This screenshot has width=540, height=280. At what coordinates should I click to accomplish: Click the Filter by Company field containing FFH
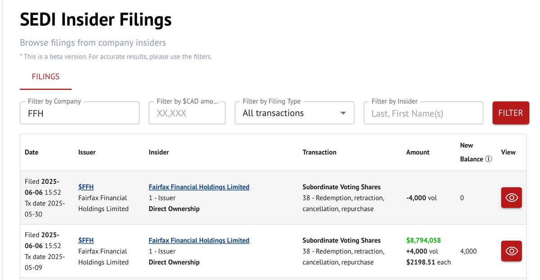[x=80, y=113]
